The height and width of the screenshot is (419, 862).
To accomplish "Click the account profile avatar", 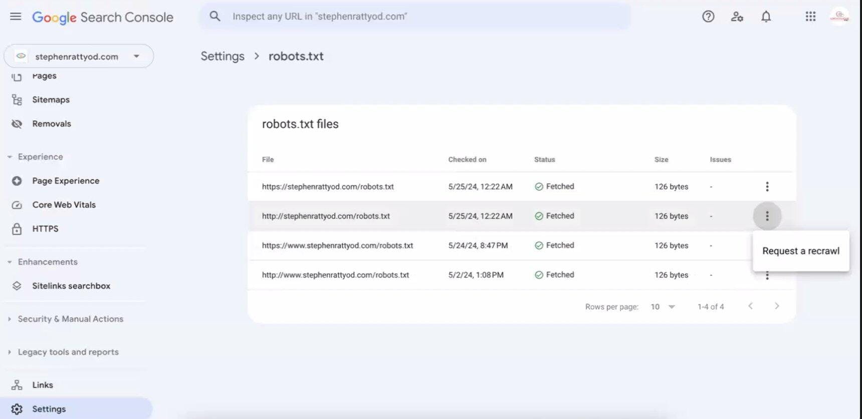I will (839, 17).
